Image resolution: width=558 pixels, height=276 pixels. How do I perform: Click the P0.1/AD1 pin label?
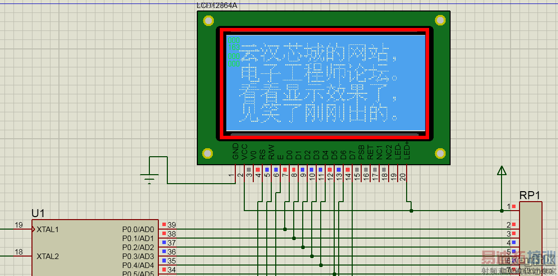[138, 238]
